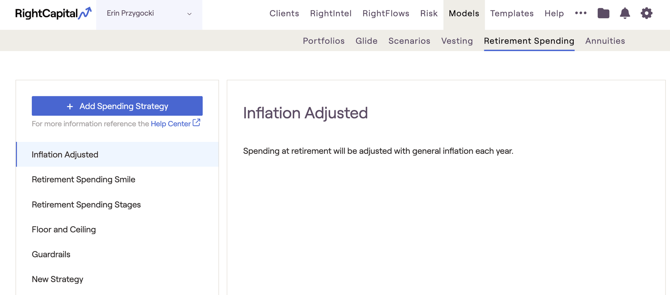
Task: Open notifications bell icon
Action: tap(625, 14)
